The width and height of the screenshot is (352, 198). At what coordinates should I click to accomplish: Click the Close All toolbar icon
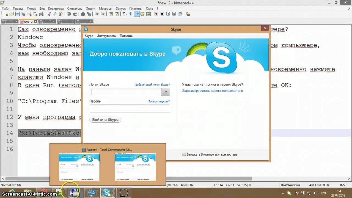pyautogui.click(x=35, y=14)
